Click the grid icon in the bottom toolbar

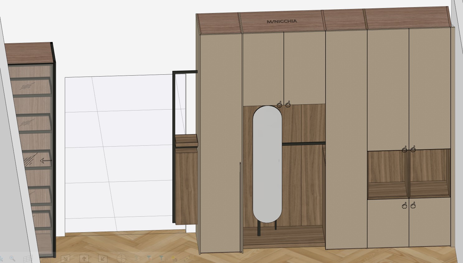pyautogui.click(x=28, y=259)
